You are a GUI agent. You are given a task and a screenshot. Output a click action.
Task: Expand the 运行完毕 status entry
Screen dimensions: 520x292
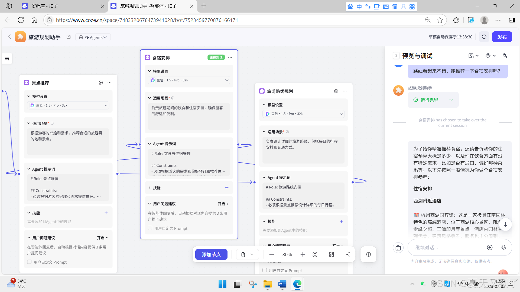451,100
